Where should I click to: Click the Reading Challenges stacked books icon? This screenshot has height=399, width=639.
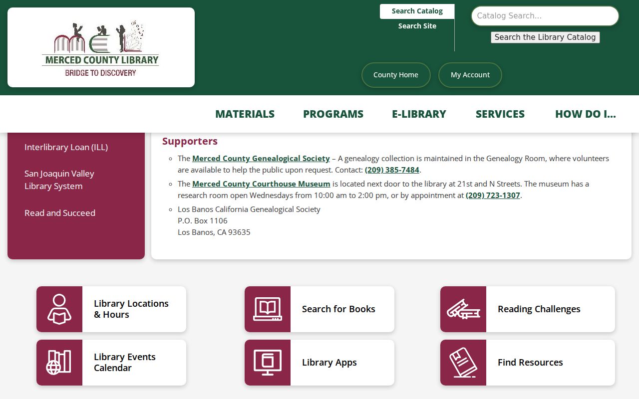(463, 309)
